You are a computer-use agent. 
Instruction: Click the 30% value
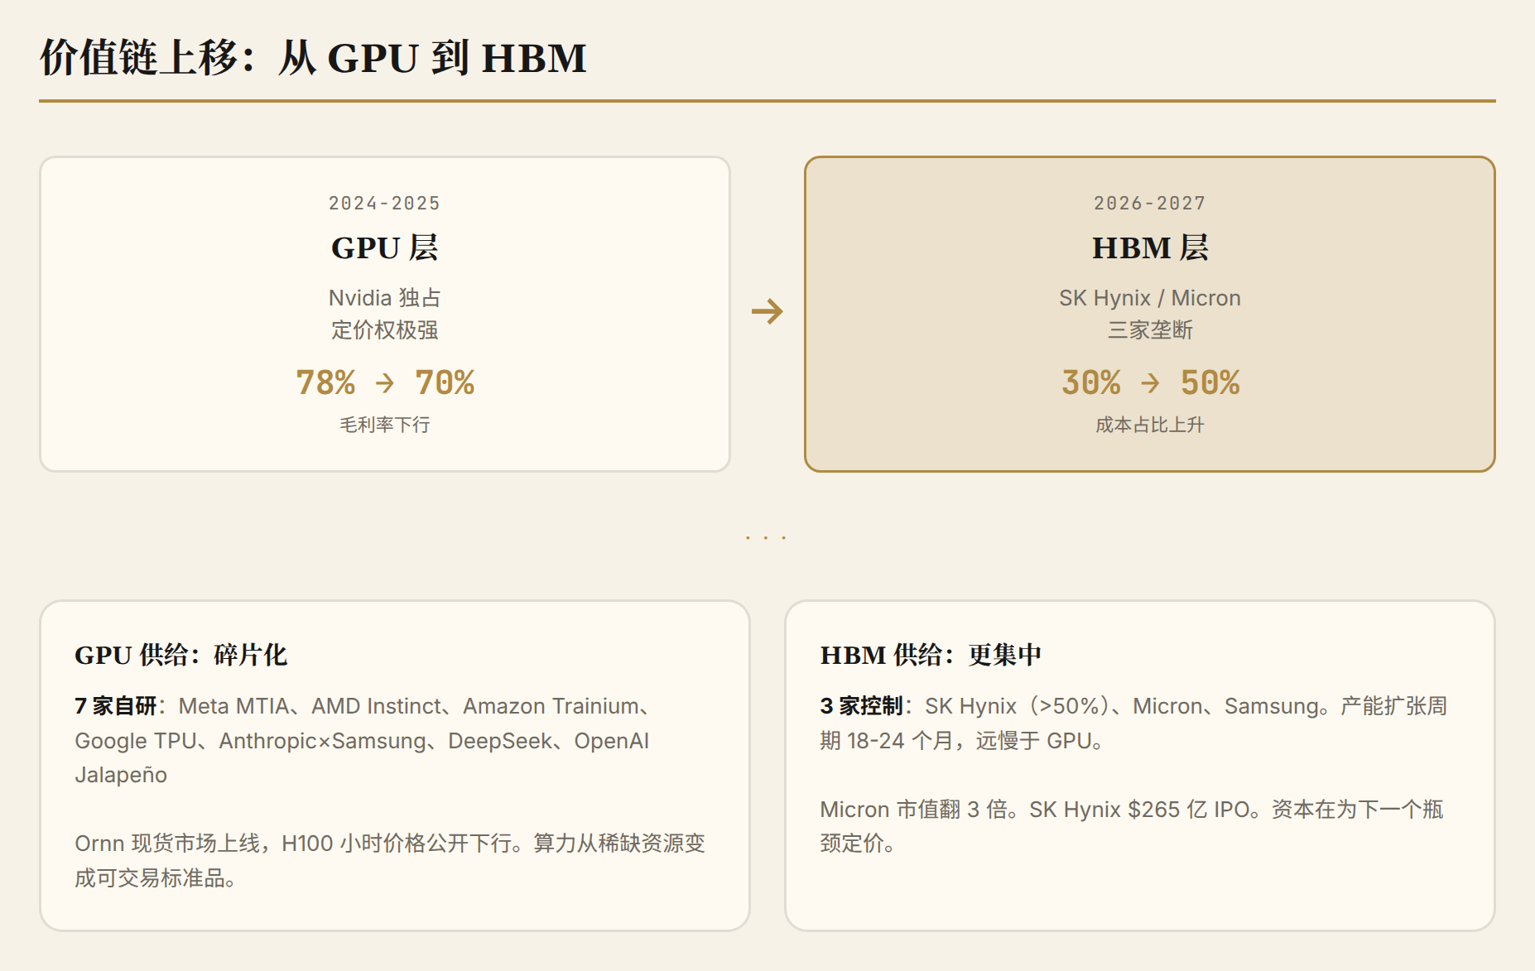click(x=1091, y=382)
